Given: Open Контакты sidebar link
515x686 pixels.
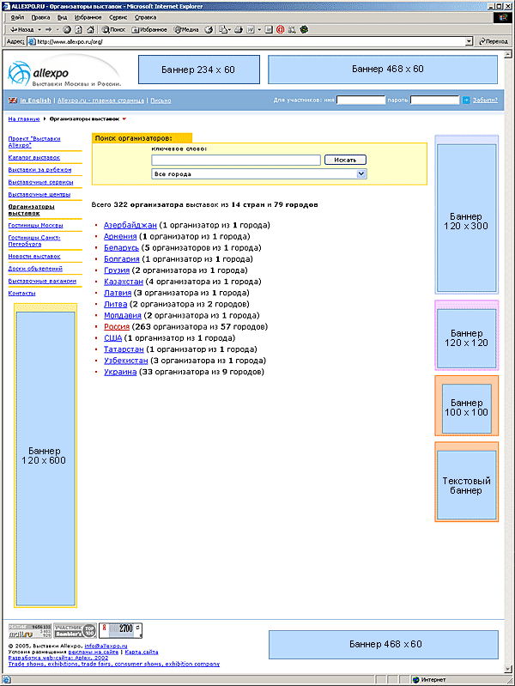Looking at the screenshot, I should 21,293.
